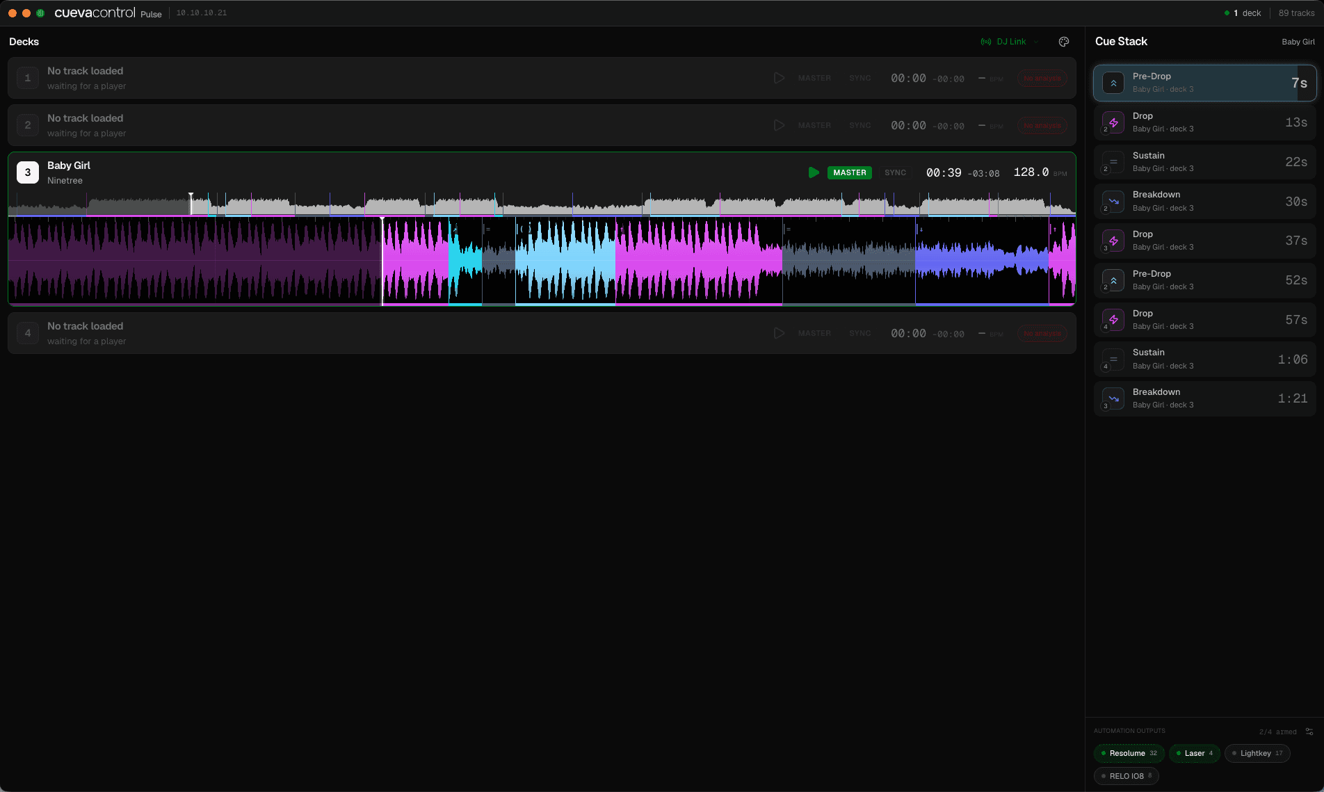Click deck 1 play icon
Image resolution: width=1324 pixels, height=792 pixels.
point(779,78)
